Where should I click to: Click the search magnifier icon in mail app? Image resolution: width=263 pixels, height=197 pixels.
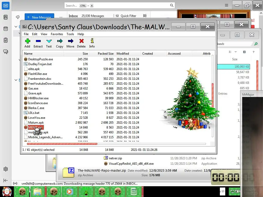(x=172, y=5)
